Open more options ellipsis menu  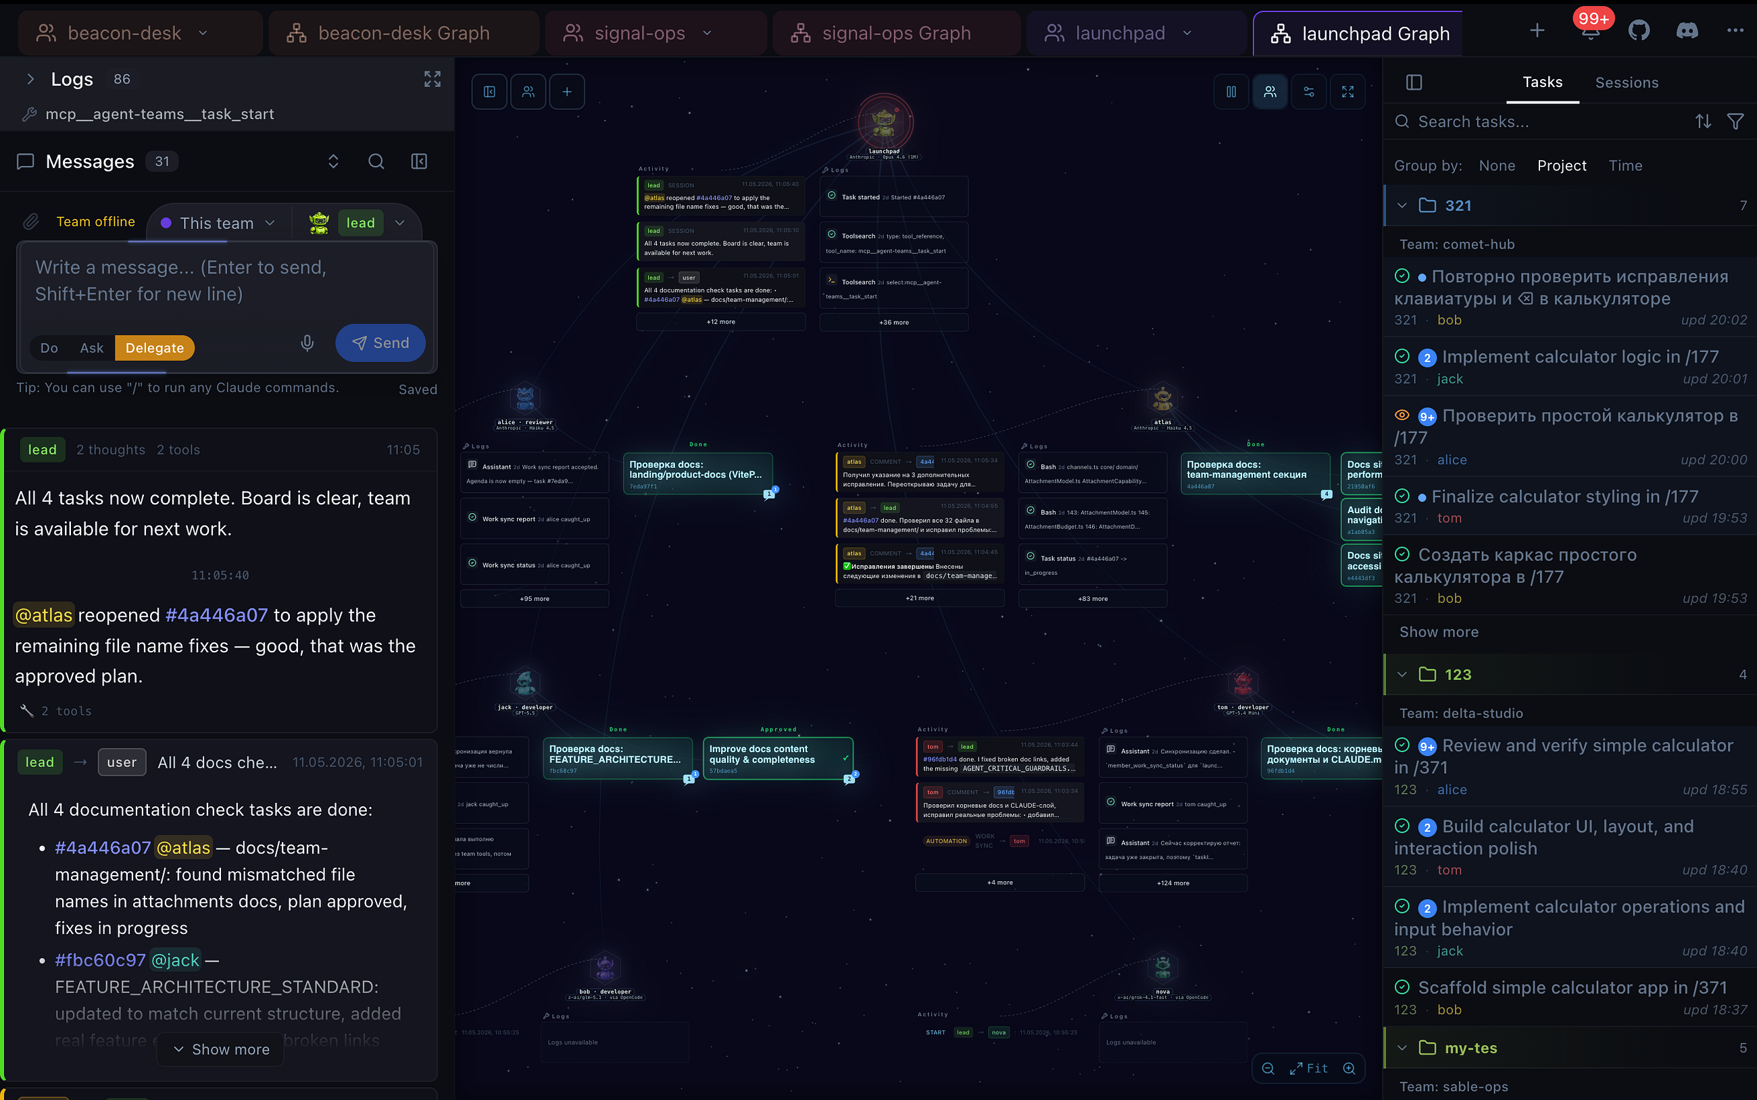(x=1735, y=30)
